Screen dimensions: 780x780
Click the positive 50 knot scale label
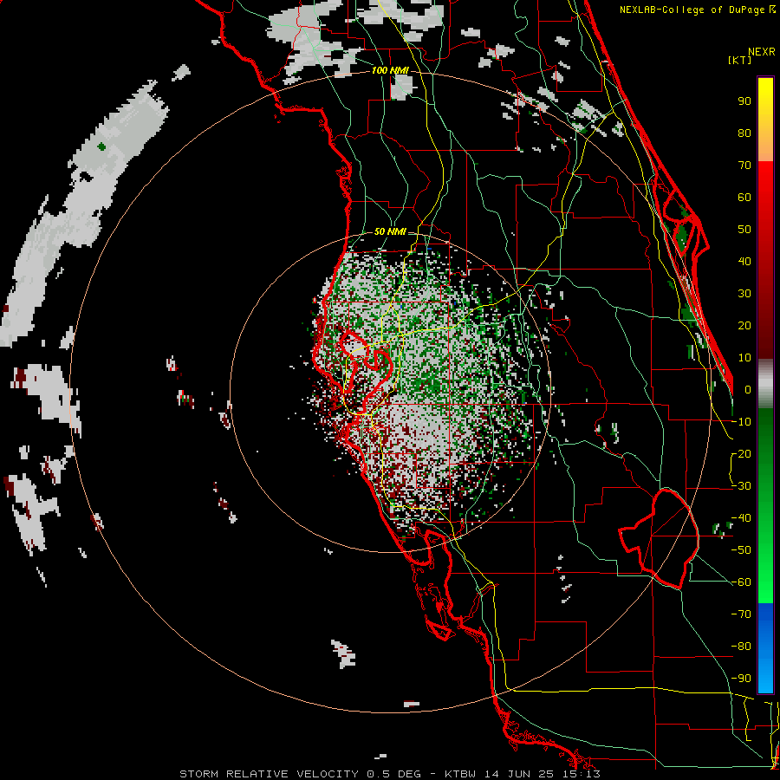pyautogui.click(x=744, y=230)
